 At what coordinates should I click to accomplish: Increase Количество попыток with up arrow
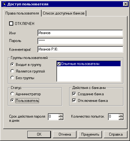(121, 115)
